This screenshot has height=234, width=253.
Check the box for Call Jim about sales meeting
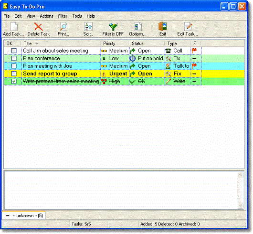pyautogui.click(x=14, y=51)
